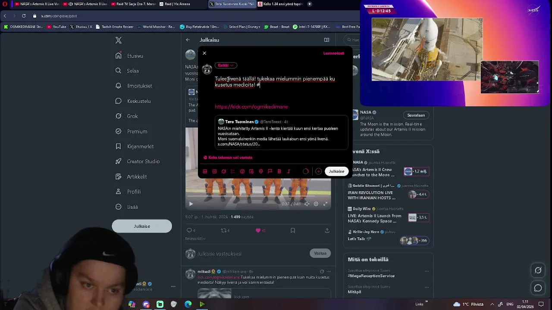Share the post via share icon
Image resolution: width=552 pixels, height=310 pixels.
[x=327, y=231]
